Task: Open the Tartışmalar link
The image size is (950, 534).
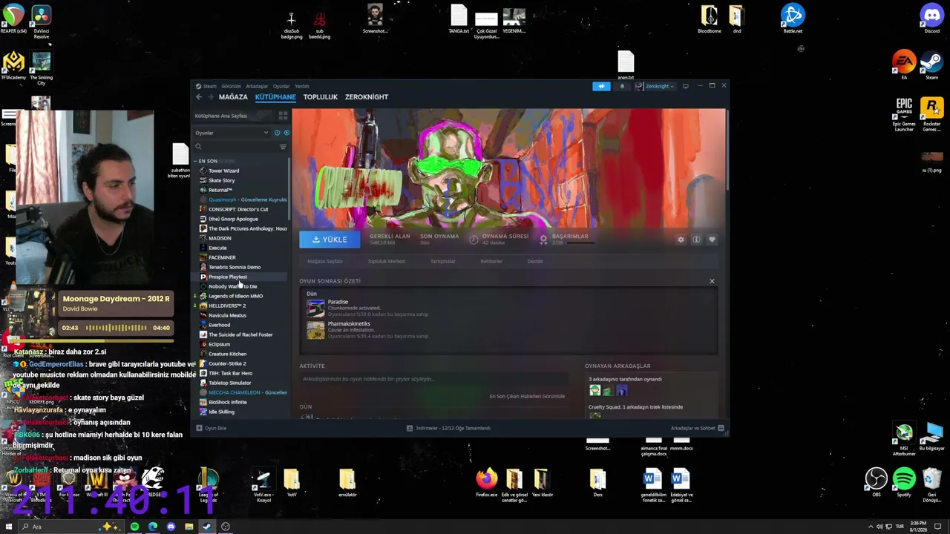Action: pos(443,261)
